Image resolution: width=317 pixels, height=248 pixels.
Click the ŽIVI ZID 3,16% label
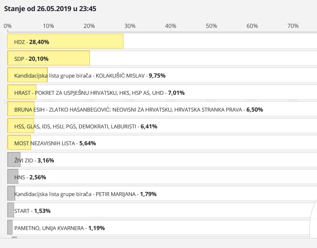click(34, 160)
